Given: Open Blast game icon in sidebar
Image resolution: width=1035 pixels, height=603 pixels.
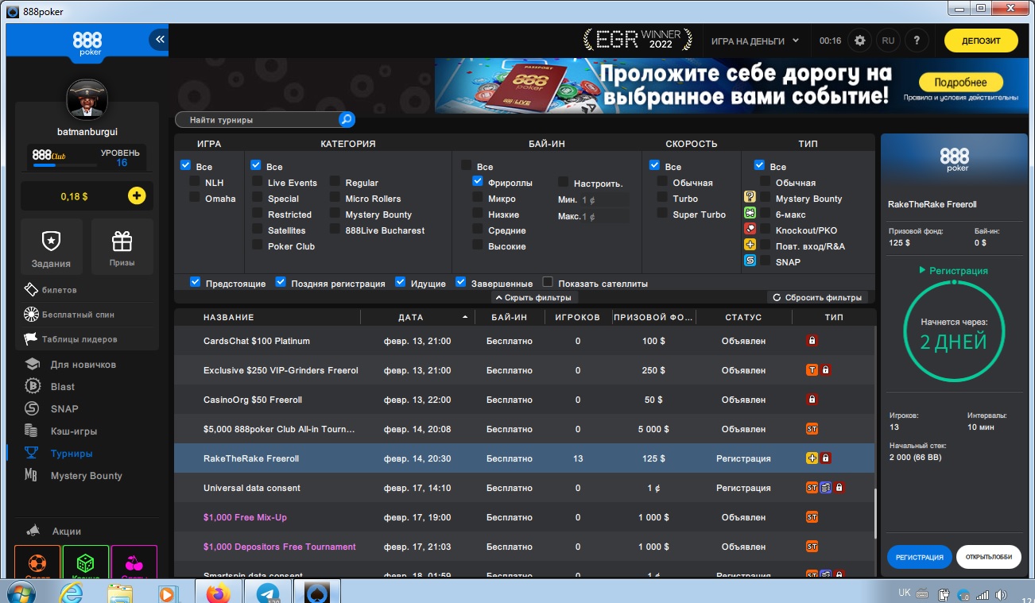Looking at the screenshot, I should point(32,386).
